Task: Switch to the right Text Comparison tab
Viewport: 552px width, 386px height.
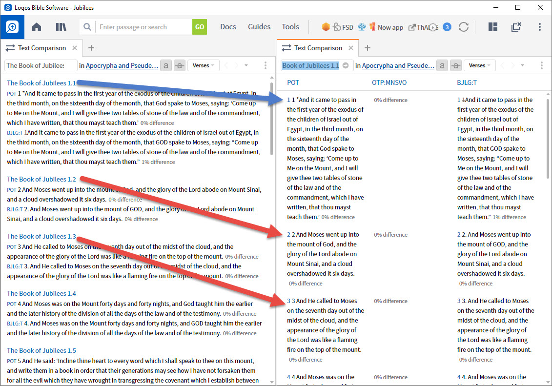Action: [x=318, y=47]
